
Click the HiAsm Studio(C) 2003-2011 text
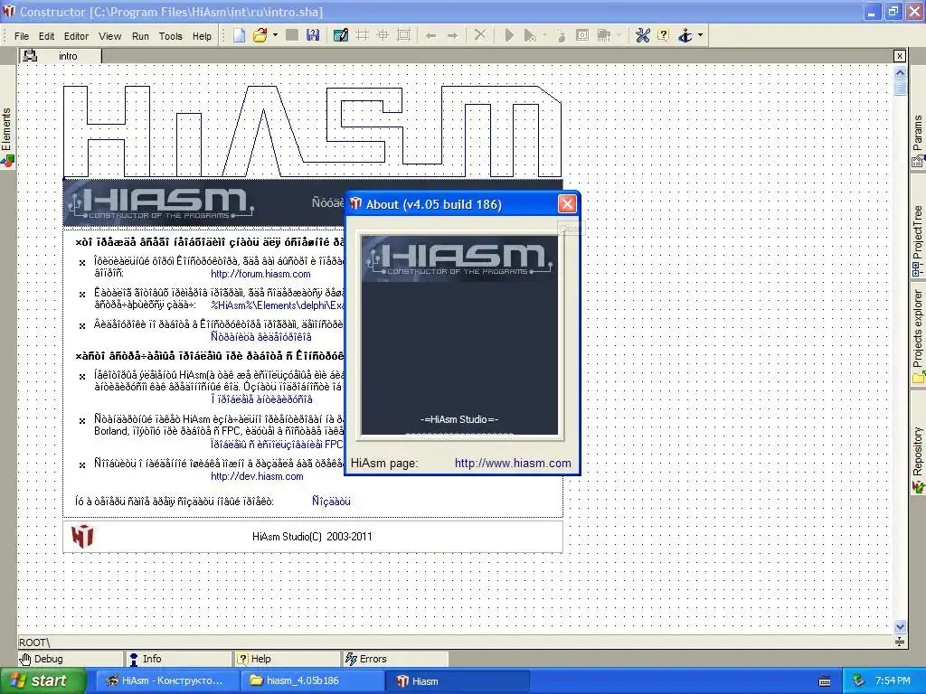tap(312, 537)
